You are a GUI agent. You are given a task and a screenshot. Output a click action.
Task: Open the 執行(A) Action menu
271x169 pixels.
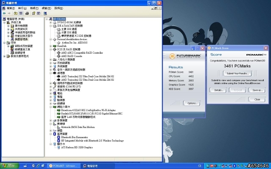[x=22, y=8]
